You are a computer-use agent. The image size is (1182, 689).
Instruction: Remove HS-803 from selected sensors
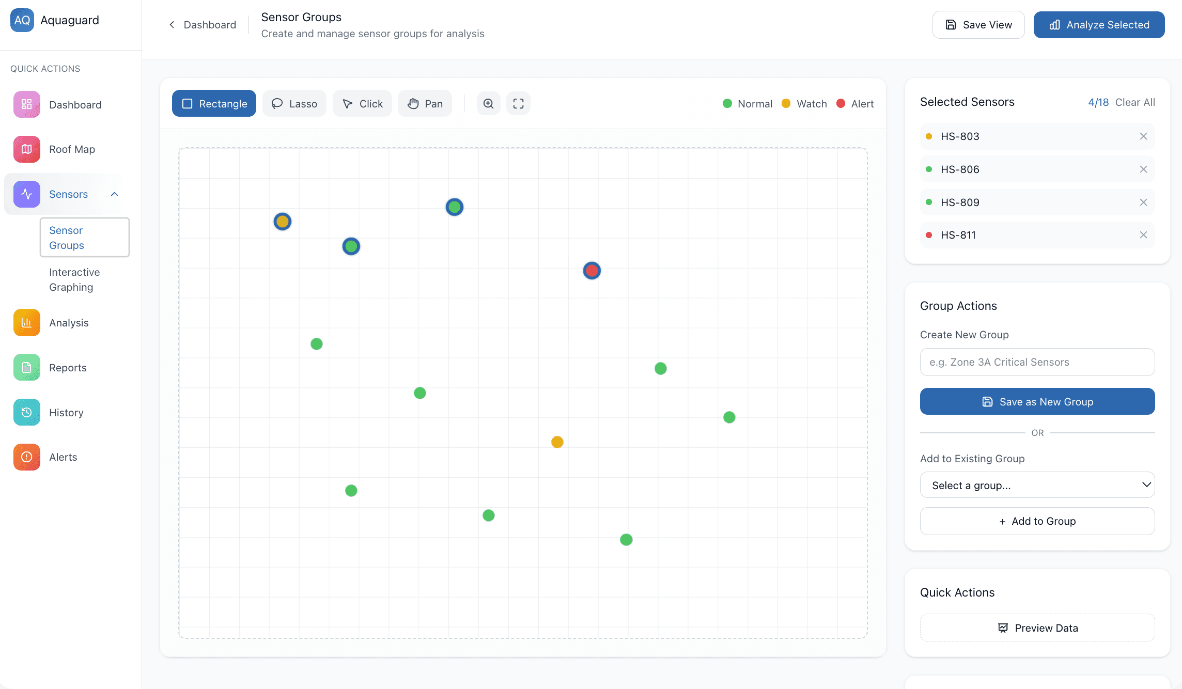click(1143, 136)
